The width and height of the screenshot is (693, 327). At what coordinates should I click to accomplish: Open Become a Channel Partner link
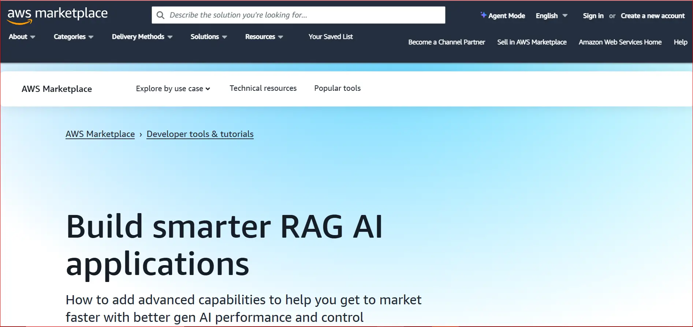tap(446, 42)
